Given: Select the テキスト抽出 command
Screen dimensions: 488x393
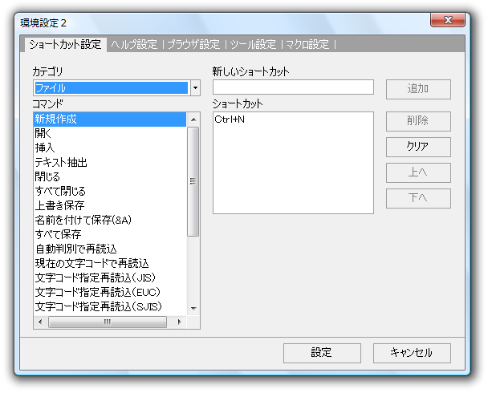Looking at the screenshot, I should [110, 163].
